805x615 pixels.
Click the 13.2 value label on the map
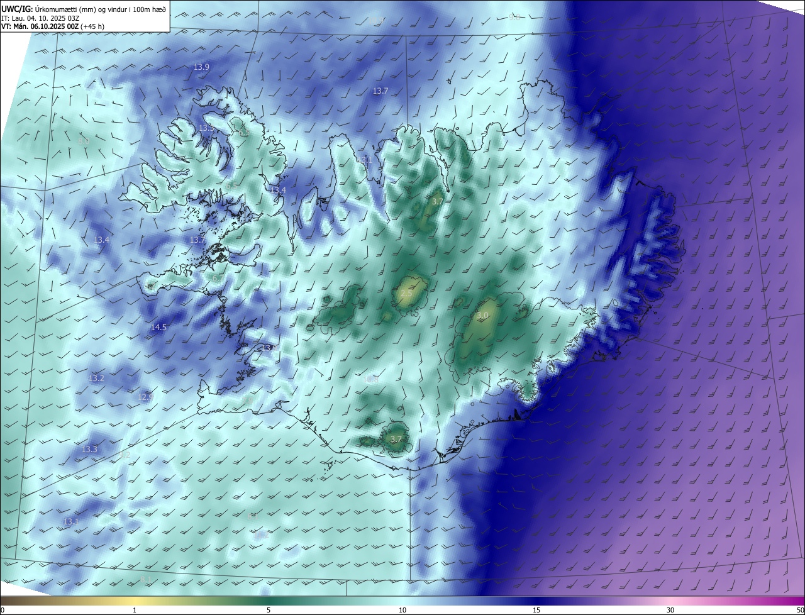click(96, 378)
